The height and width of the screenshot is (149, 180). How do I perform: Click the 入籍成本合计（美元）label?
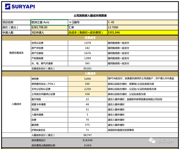[43, 135]
